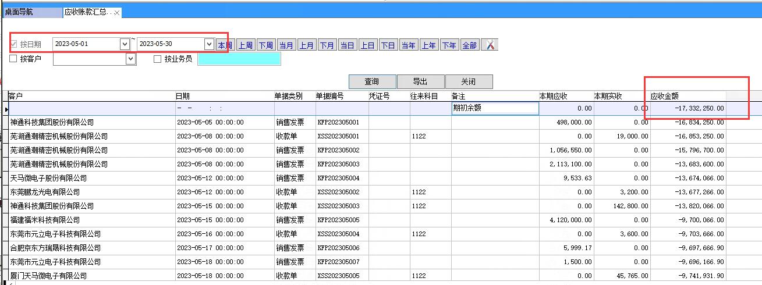Expand the end date 2023-05-30 dropdown

209,44
